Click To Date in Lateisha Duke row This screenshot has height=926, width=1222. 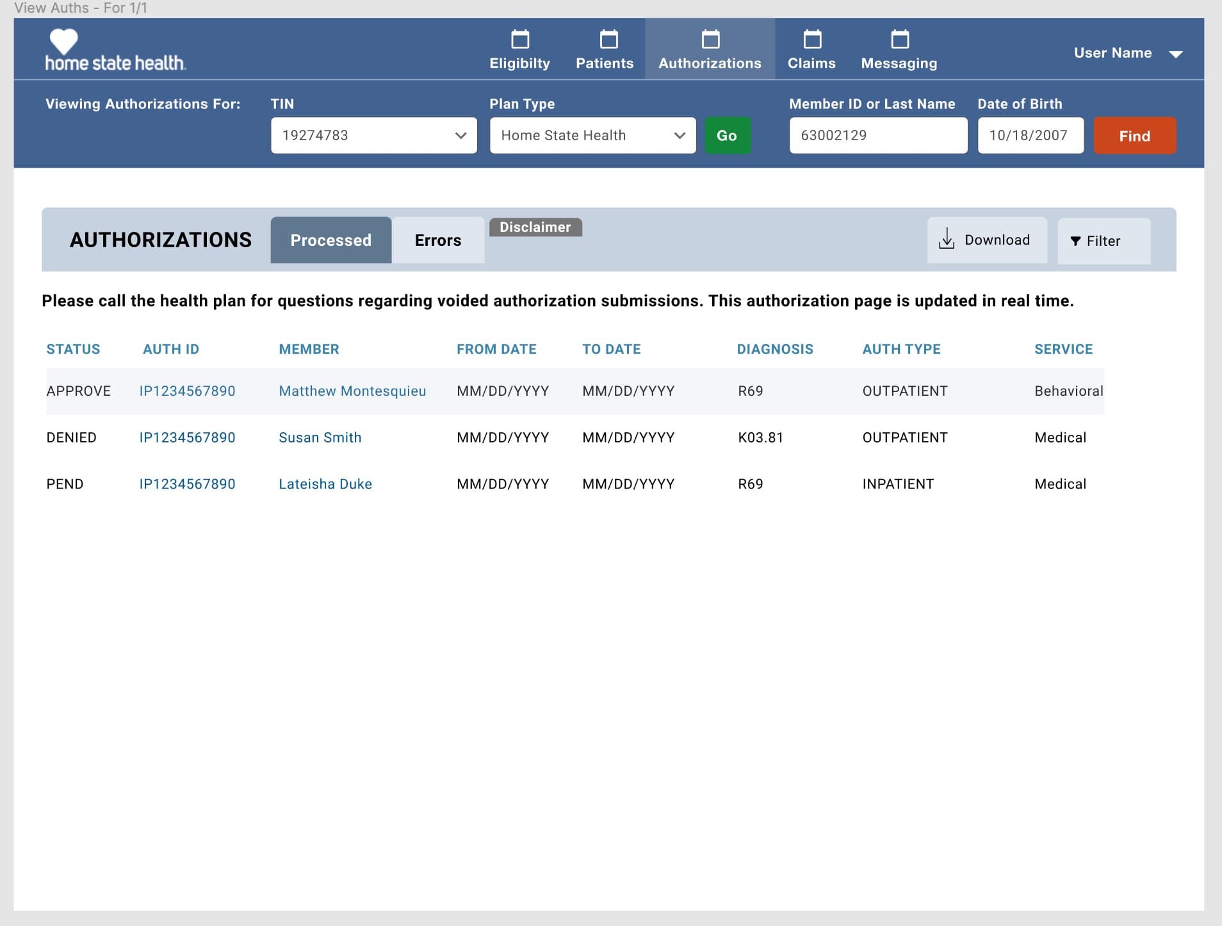point(628,484)
